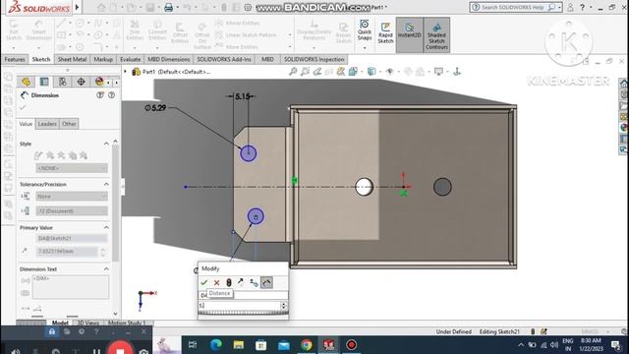Open the Mail app from taskbar
This screenshot has height=354, width=629.
coord(284,345)
